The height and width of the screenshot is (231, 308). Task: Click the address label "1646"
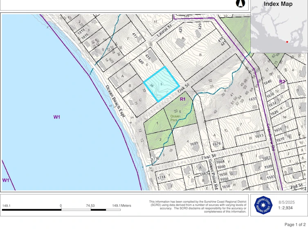(x=268, y=82)
